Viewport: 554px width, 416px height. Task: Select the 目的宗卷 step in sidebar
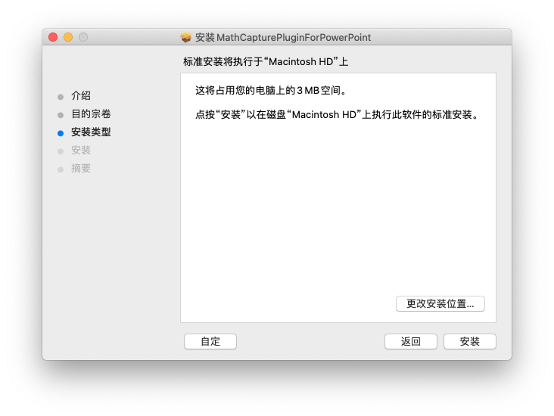(91, 113)
